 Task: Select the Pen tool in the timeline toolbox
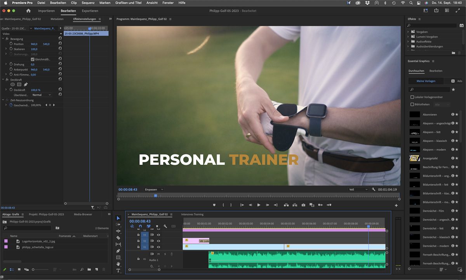pyautogui.click(x=118, y=251)
